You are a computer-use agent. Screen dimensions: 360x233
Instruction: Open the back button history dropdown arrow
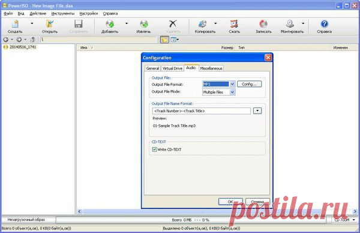point(12,40)
